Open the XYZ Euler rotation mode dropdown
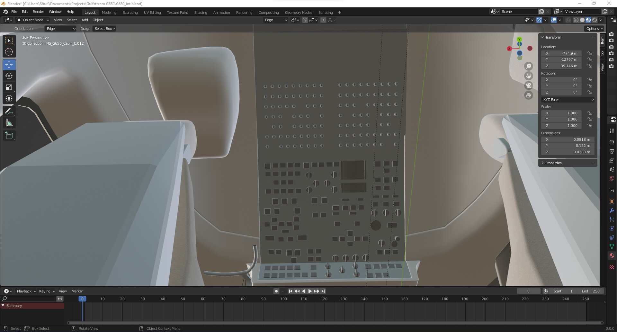The width and height of the screenshot is (617, 332). pos(568,100)
